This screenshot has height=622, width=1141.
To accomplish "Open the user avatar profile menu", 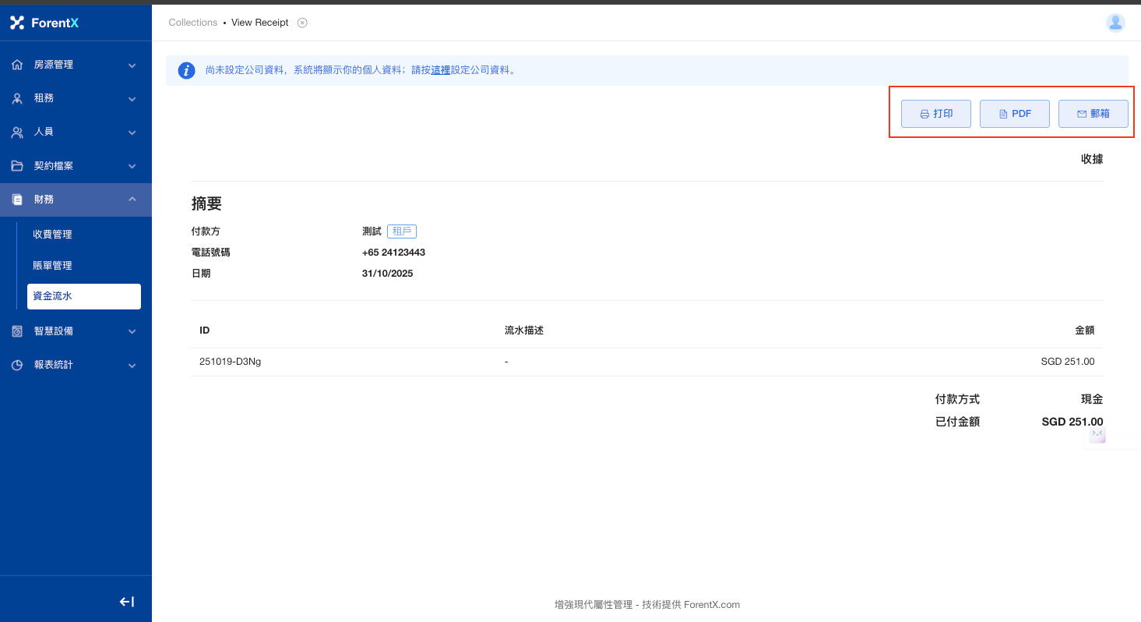I will coord(1115,23).
